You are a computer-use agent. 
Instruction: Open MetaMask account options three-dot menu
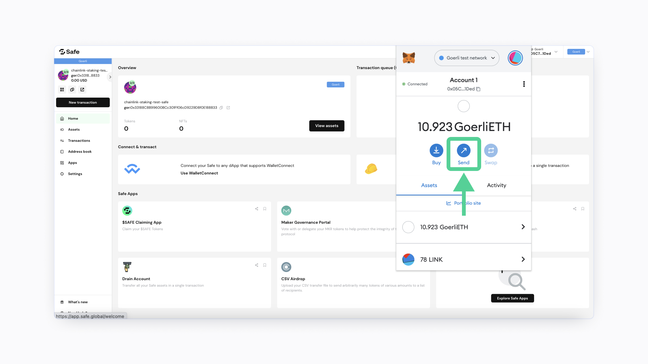click(x=524, y=84)
